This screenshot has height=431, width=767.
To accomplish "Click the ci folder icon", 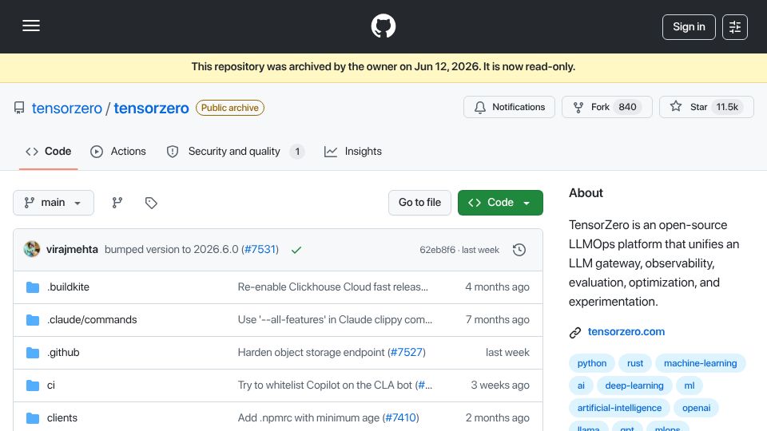I will 33,386.
